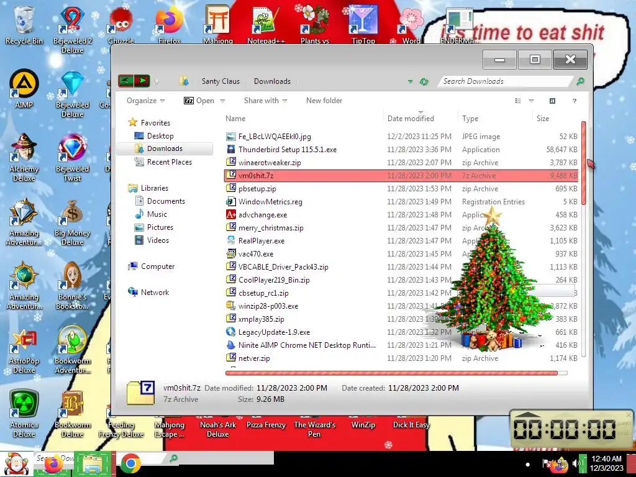Select Santy Claus in the address breadcrumb
Viewport: 636px width, 477px height.
click(x=220, y=81)
